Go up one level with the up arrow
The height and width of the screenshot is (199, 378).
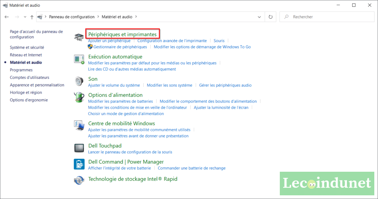point(32,17)
